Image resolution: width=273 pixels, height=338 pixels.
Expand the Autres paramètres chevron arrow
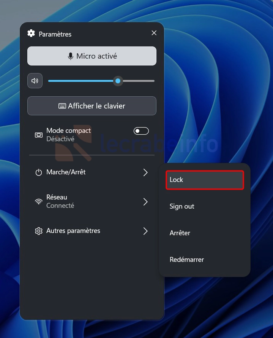145,231
